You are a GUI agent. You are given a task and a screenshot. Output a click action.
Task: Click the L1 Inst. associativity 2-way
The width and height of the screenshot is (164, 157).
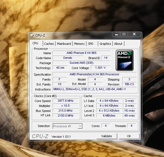[129, 106]
